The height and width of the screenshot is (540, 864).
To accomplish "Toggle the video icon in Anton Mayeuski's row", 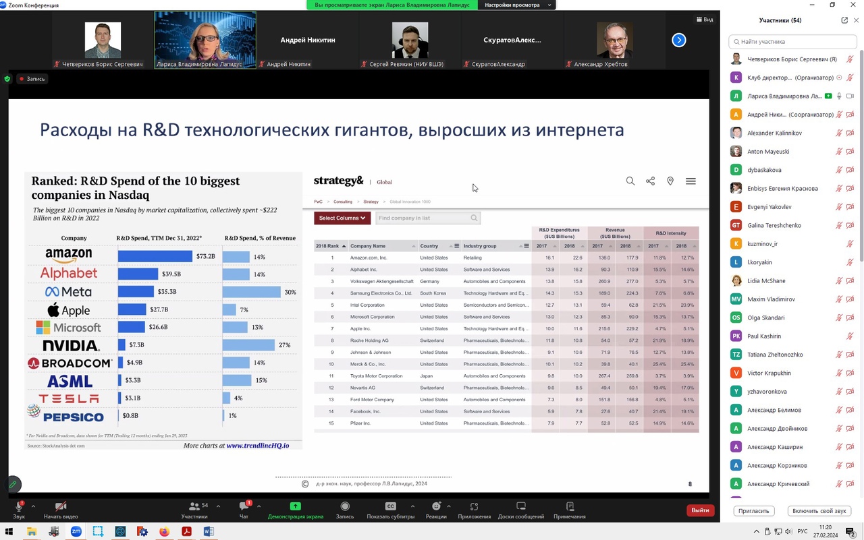I will coord(850,152).
